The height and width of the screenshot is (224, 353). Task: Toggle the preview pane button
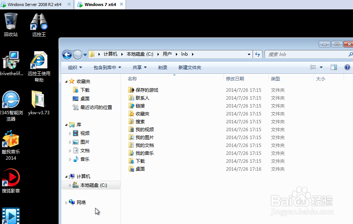coord(334,67)
